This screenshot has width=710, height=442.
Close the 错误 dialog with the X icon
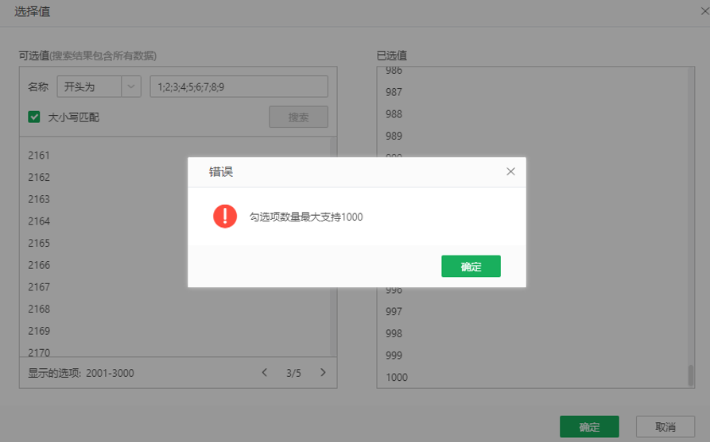pos(510,171)
